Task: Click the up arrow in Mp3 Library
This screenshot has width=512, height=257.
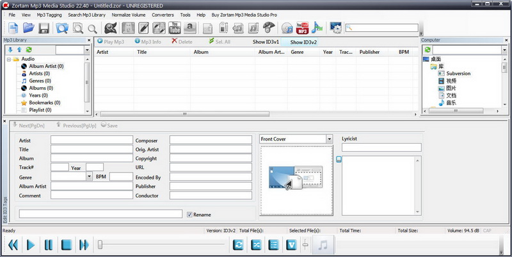Action: tap(19, 50)
